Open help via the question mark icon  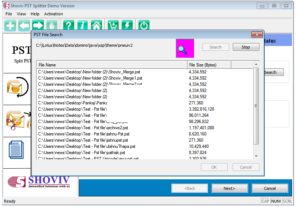point(69,25)
